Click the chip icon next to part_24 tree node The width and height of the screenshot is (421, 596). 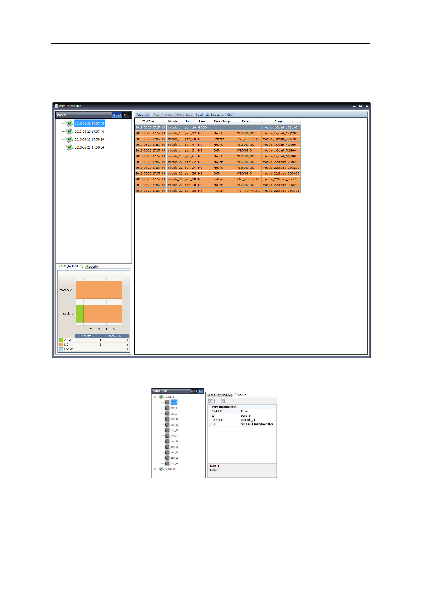(x=167, y=441)
